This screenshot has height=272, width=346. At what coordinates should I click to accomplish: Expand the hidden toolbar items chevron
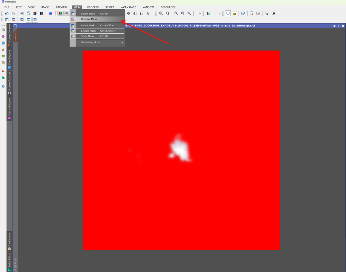pos(200,13)
